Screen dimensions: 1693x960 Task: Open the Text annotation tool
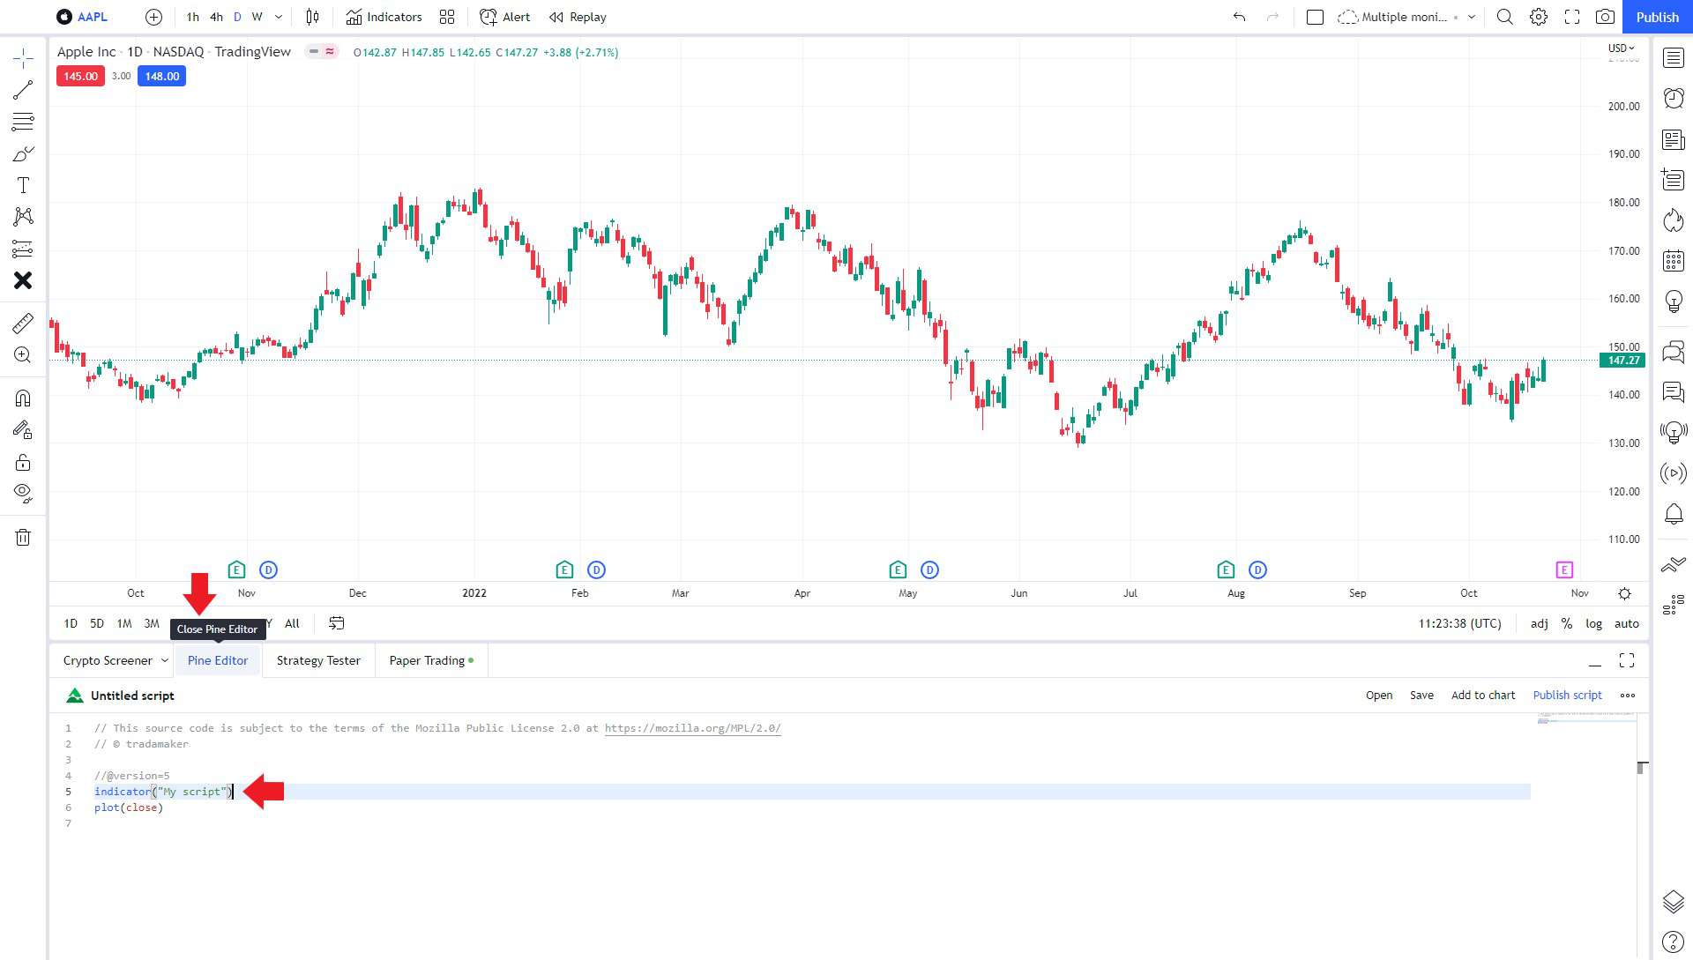point(23,185)
